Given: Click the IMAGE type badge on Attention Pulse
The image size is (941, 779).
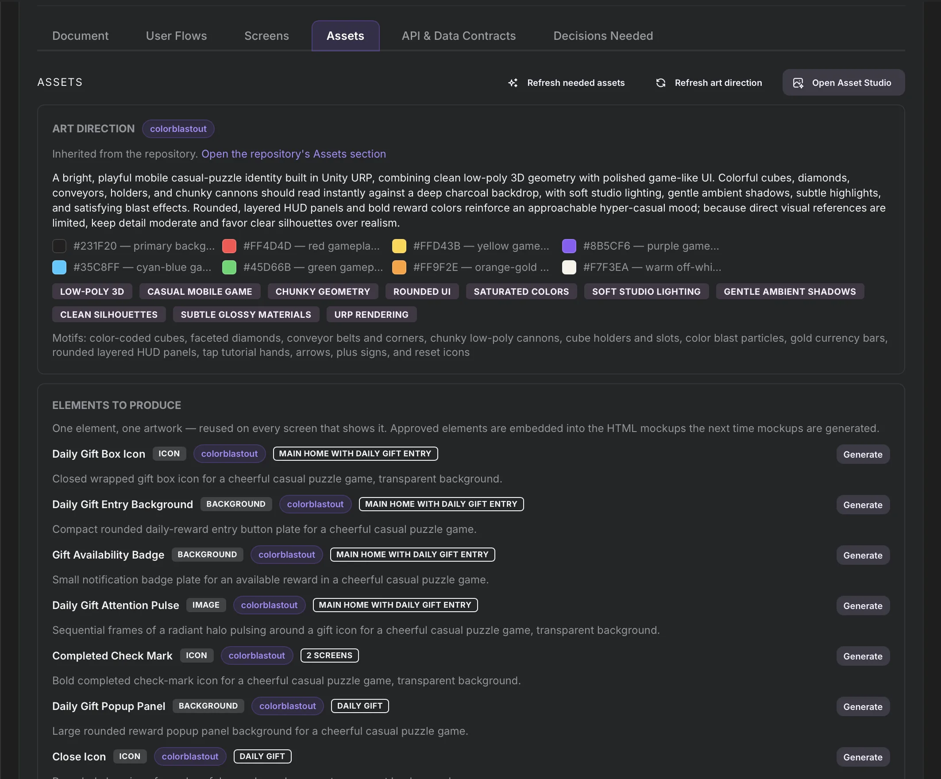Looking at the screenshot, I should [206, 605].
